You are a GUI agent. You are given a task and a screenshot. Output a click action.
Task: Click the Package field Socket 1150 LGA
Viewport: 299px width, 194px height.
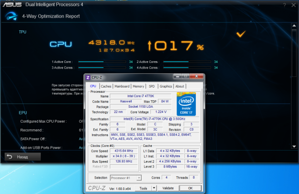[141, 107]
